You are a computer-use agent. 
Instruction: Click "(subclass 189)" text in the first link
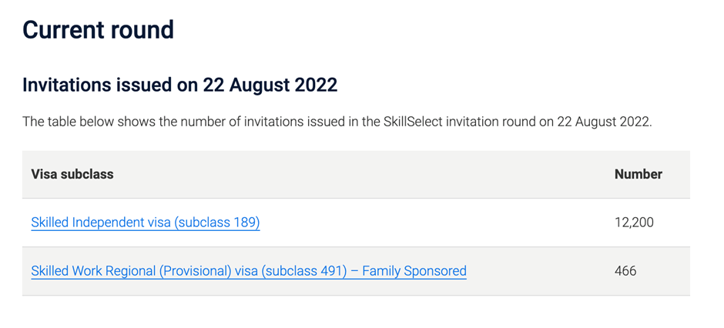(217, 223)
